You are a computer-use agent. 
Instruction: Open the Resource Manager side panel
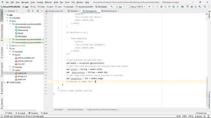click(x=2, y=32)
